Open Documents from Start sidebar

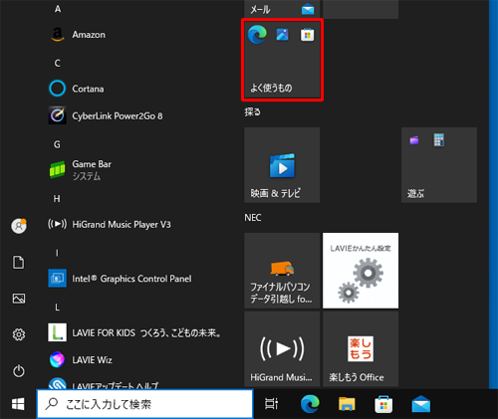coord(19,263)
